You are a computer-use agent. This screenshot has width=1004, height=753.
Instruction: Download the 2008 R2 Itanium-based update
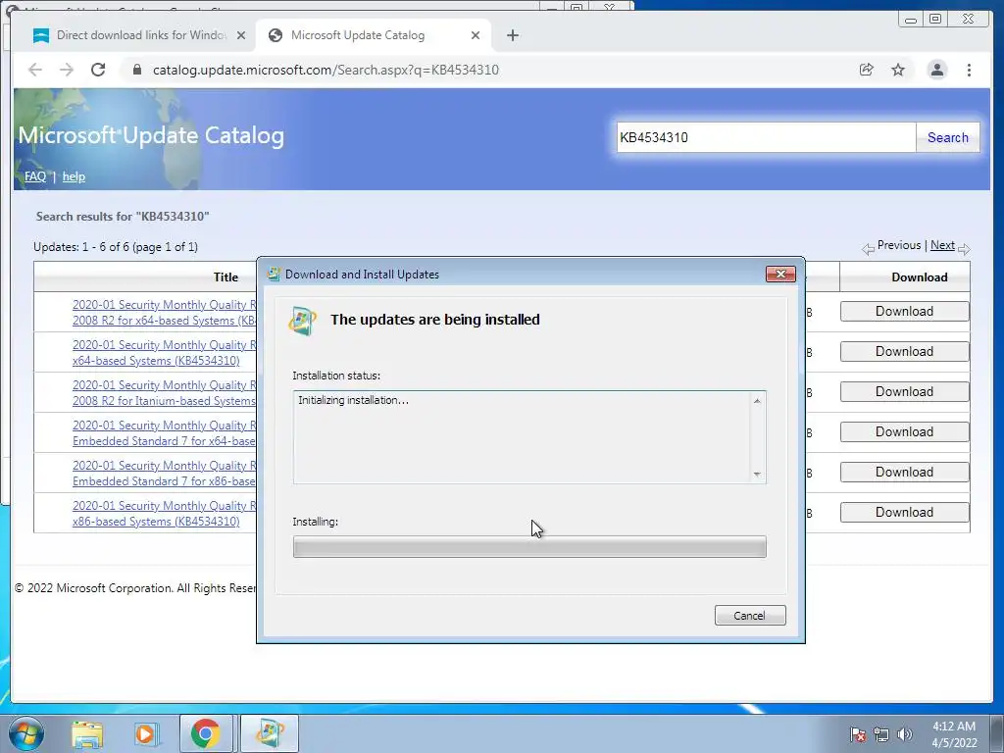coord(904,392)
